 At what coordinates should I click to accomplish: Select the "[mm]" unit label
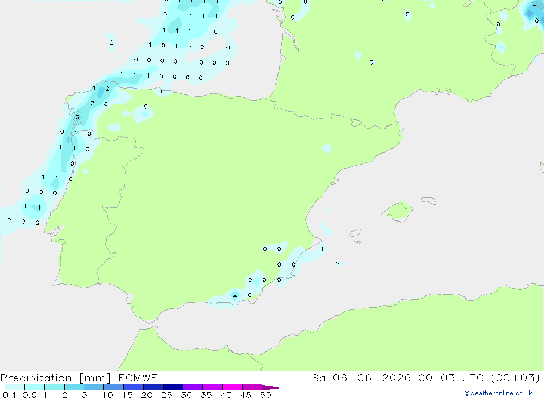pos(95,378)
